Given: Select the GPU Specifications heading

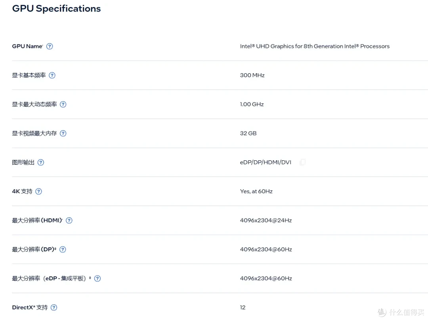Looking at the screenshot, I should pyautogui.click(x=57, y=9).
